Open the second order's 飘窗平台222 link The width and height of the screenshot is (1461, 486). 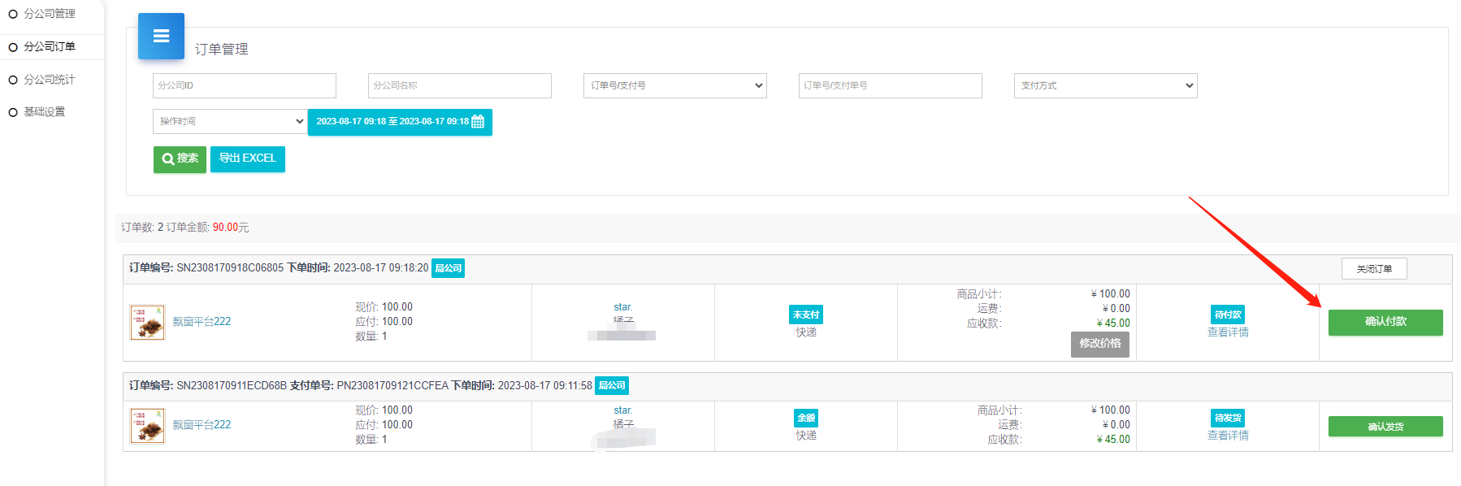[x=202, y=425]
